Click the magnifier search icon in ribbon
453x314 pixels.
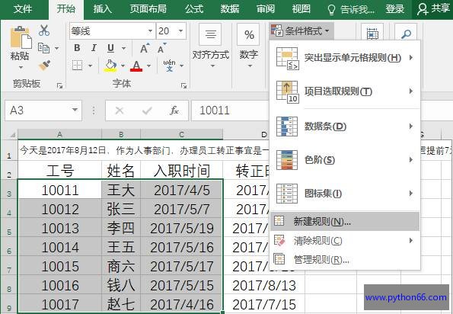point(406,34)
